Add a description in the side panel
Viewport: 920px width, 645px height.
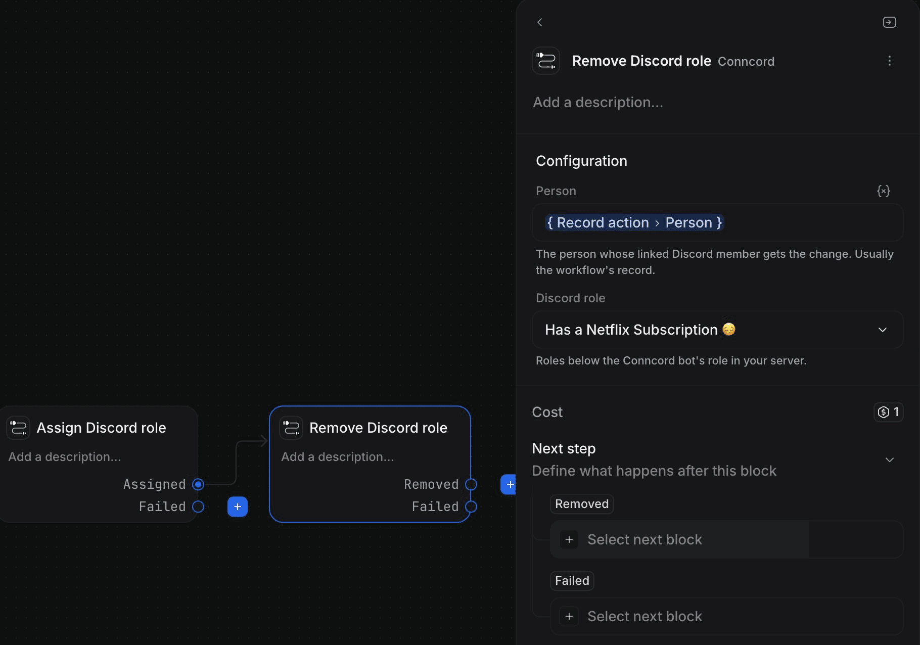(598, 102)
